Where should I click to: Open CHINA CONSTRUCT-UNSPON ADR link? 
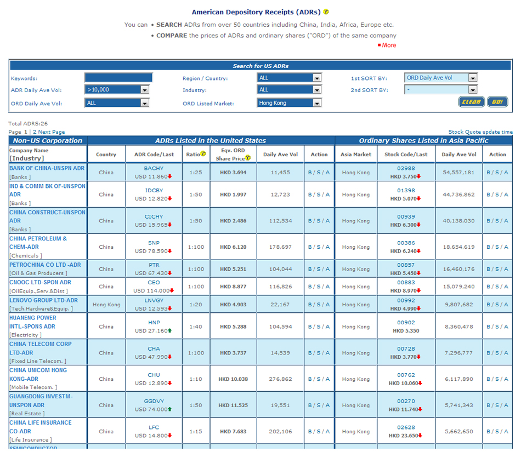pos(48,216)
